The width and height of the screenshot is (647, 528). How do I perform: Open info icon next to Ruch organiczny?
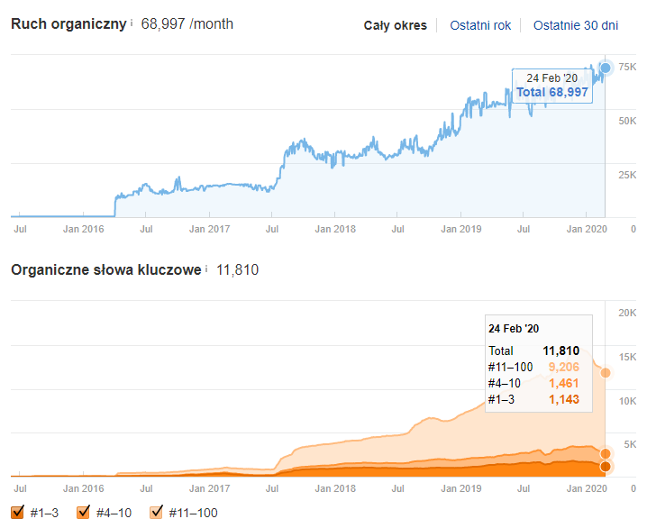[132, 23]
